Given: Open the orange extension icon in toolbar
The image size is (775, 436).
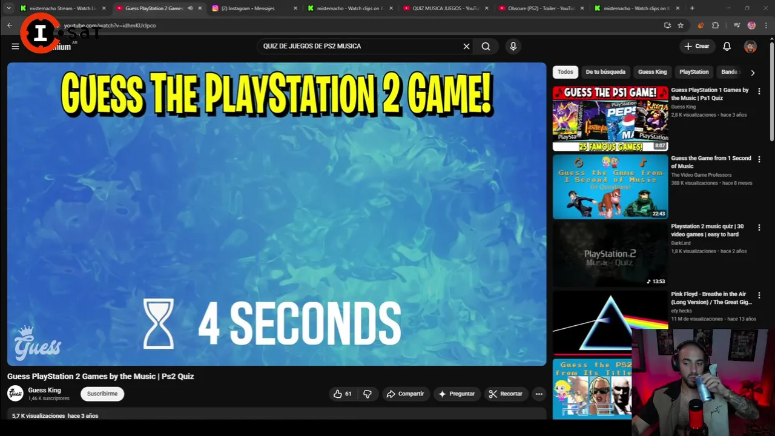Looking at the screenshot, I should [x=701, y=25].
